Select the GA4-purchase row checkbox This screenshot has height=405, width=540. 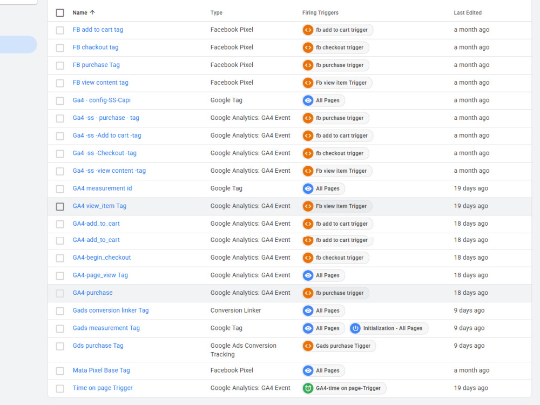(60, 293)
